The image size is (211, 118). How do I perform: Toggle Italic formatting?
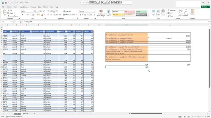[x=25, y=14]
